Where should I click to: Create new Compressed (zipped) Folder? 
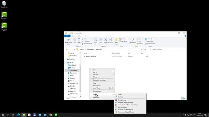click(x=130, y=112)
